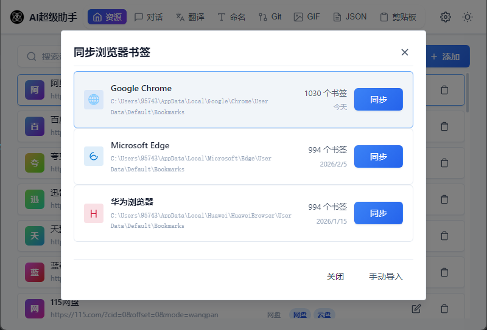The image size is (487, 330).
Task: Click the Google Chrome globe icon
Action: [x=94, y=100]
